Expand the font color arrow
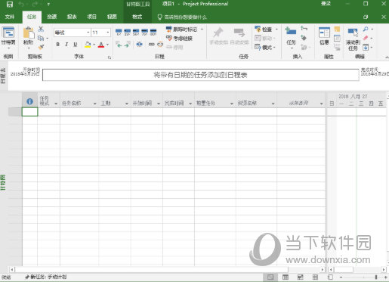 pyautogui.click(x=107, y=45)
